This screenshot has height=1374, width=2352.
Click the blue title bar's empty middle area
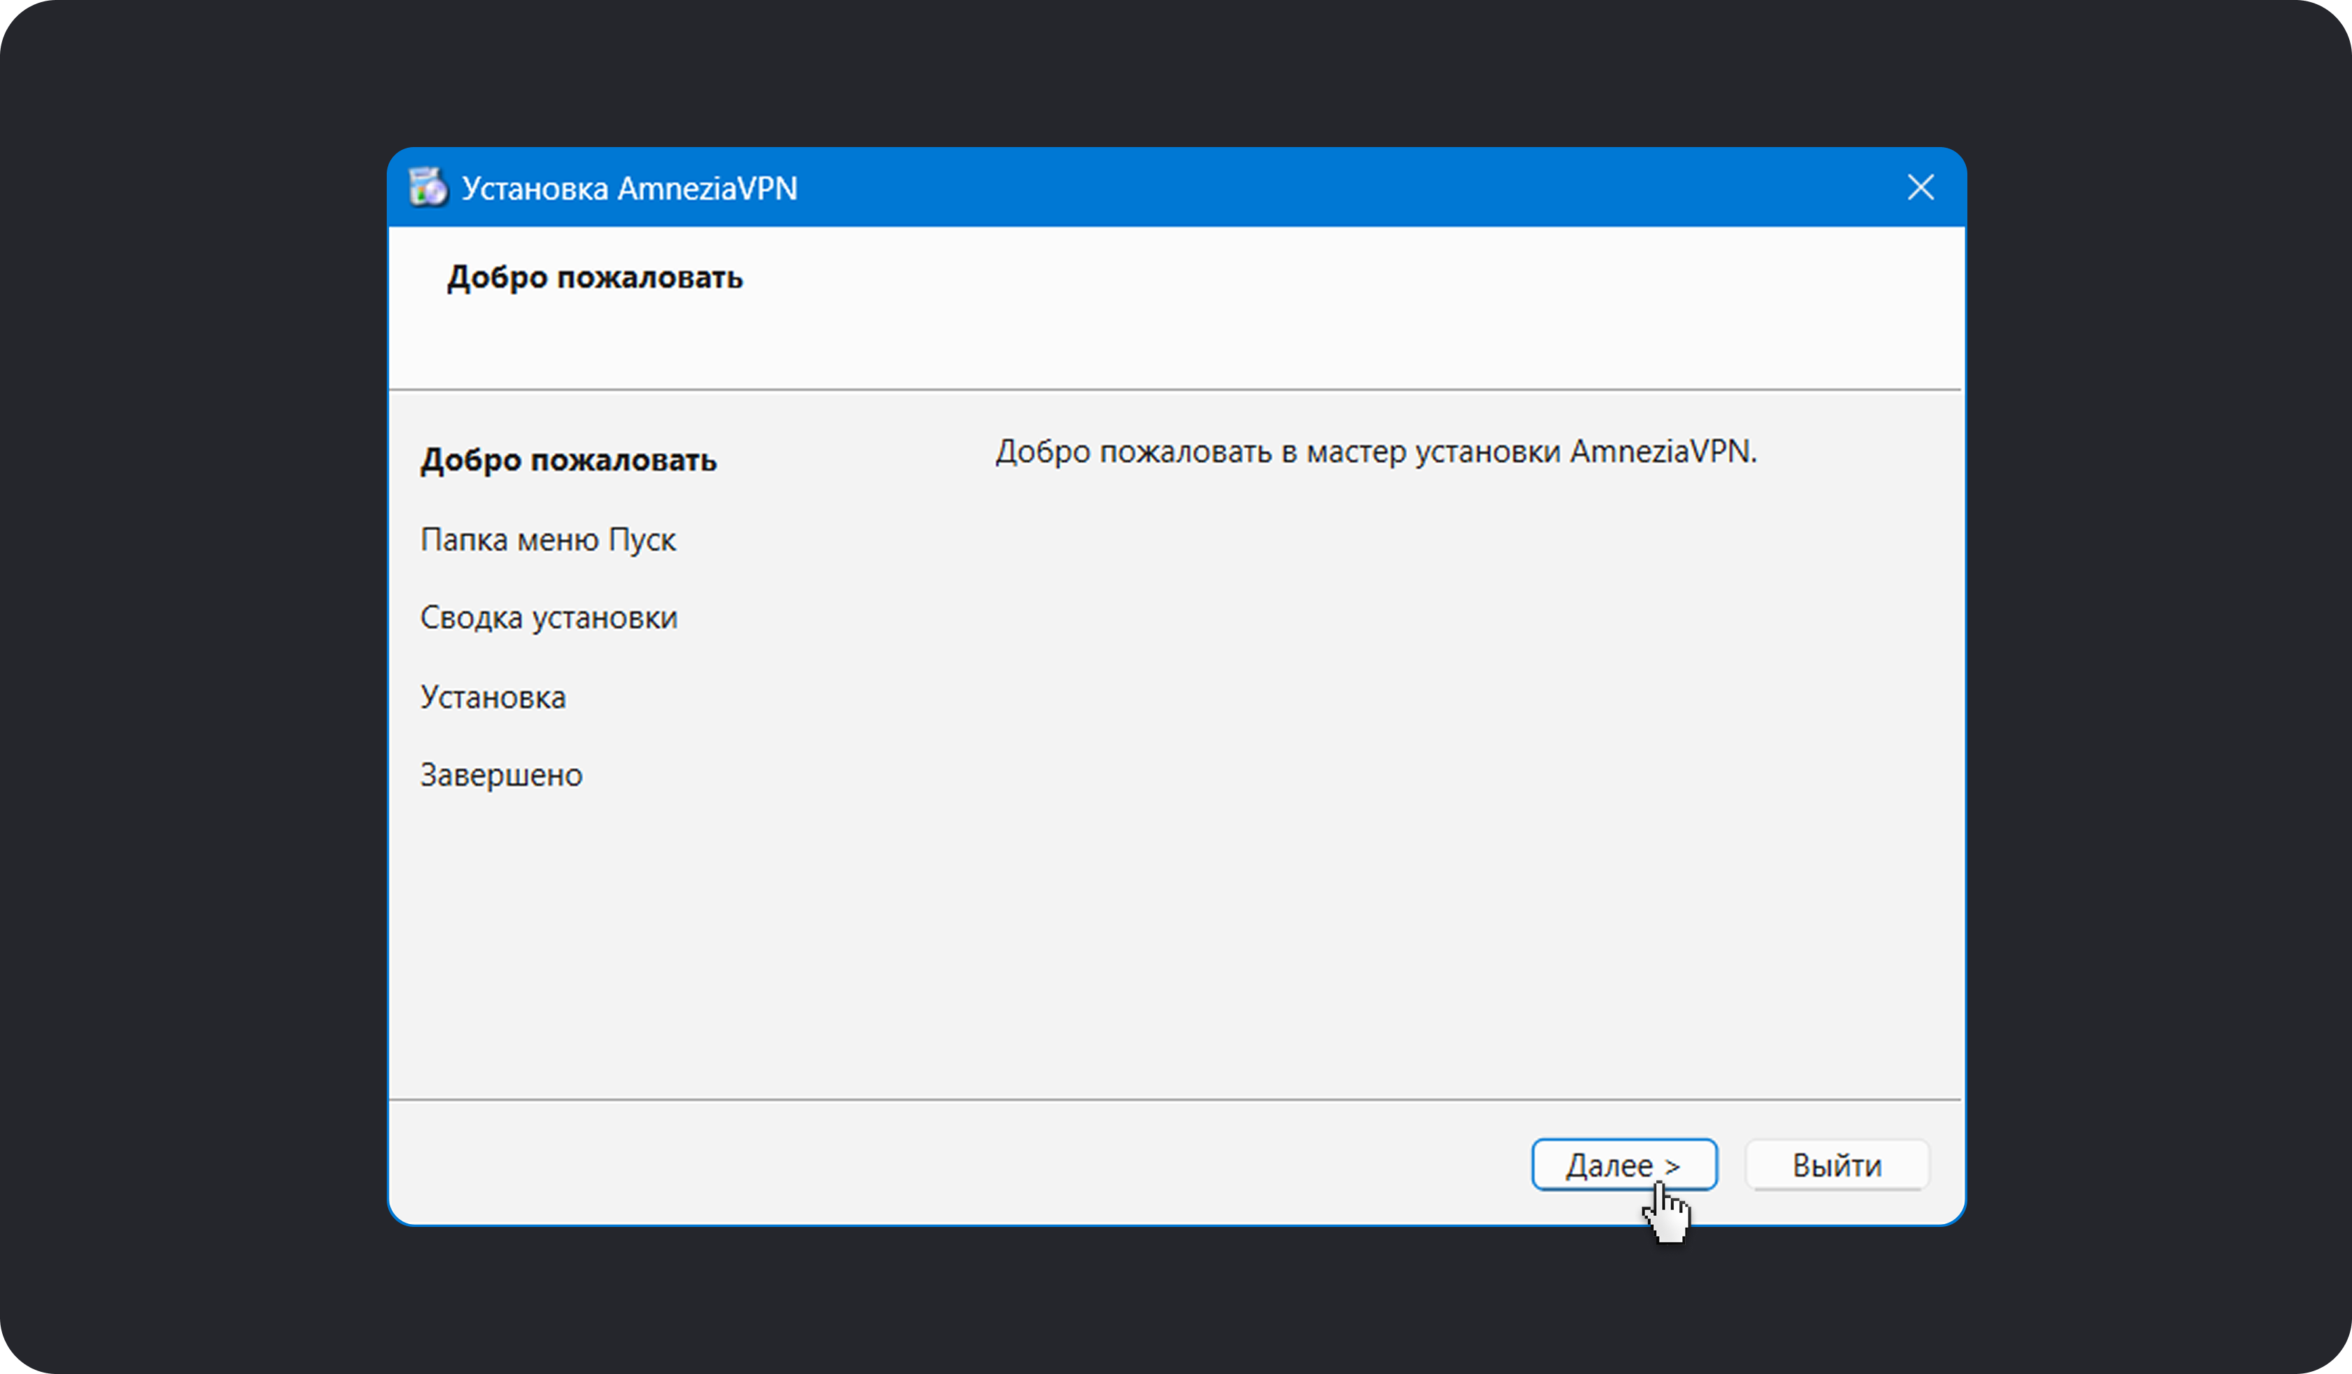click(1307, 188)
